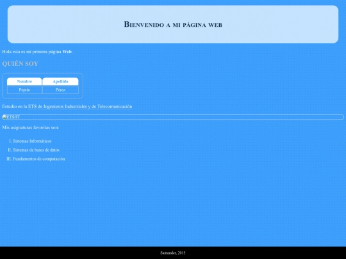Open the ETS de Ingenieros Industriales link
Screen dimensions: 346x259
(80, 106)
